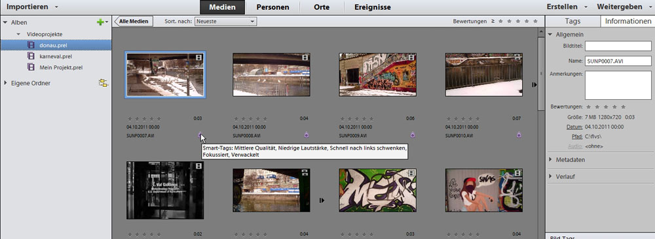Click the video project icon for karneval.prel
This screenshot has height=239, width=655.
(31, 56)
